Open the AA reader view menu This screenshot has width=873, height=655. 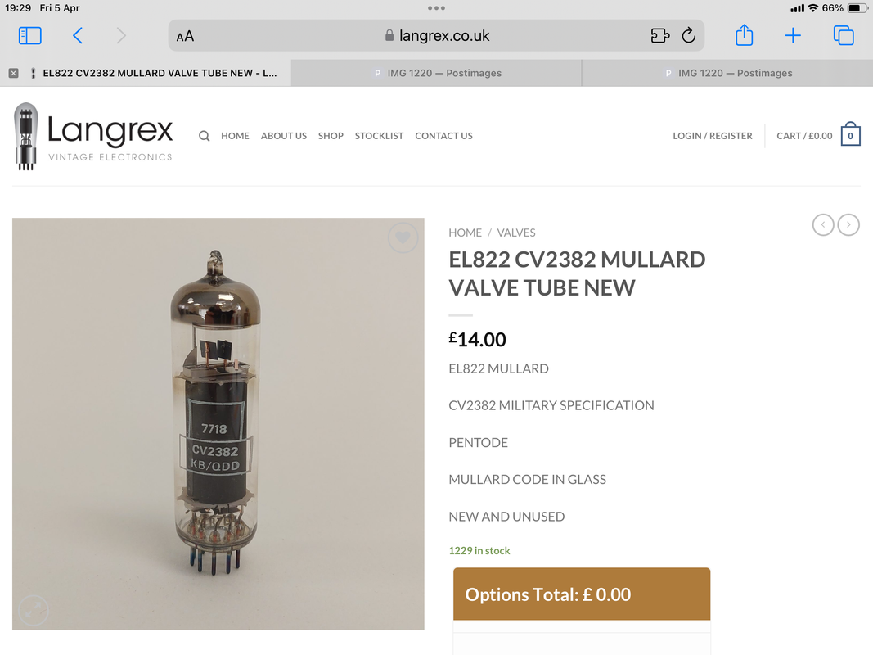tap(185, 36)
